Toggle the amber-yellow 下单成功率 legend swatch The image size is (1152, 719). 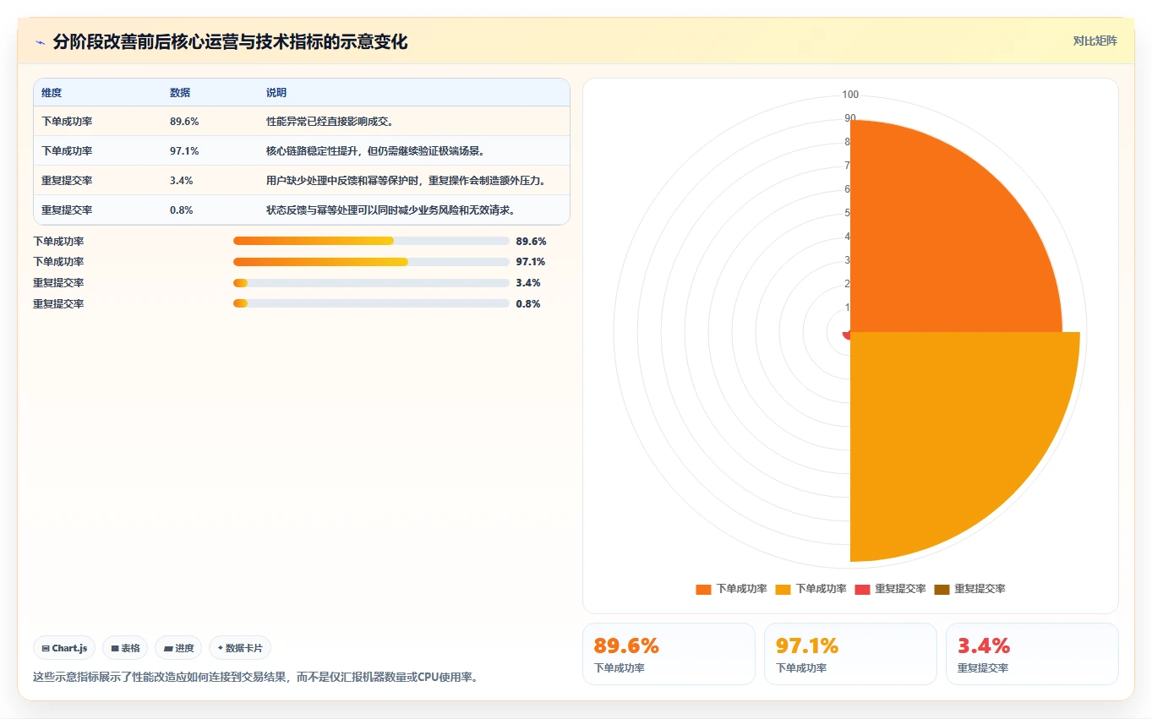tap(783, 589)
